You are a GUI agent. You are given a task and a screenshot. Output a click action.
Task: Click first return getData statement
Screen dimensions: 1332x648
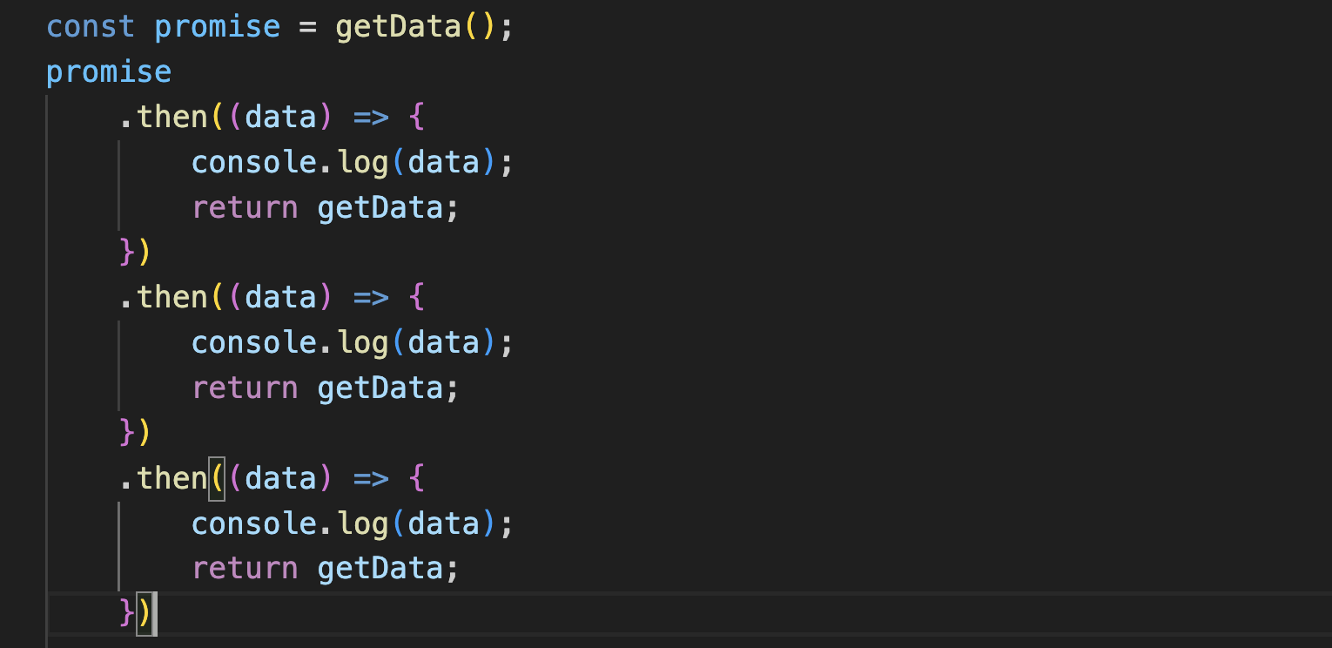coord(325,207)
